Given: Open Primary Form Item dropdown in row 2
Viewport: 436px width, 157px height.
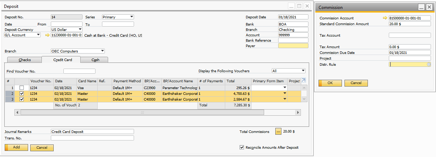Looking at the screenshot, I should click(285, 93).
